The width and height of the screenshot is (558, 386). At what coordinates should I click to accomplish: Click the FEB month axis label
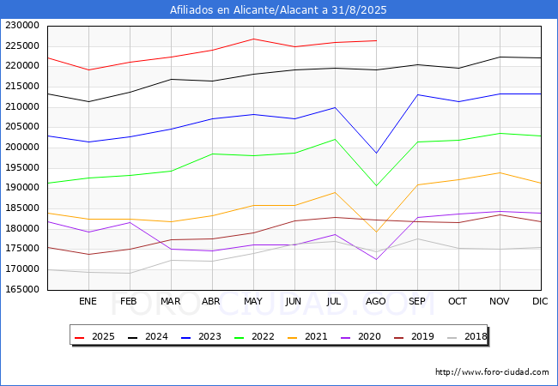point(129,301)
